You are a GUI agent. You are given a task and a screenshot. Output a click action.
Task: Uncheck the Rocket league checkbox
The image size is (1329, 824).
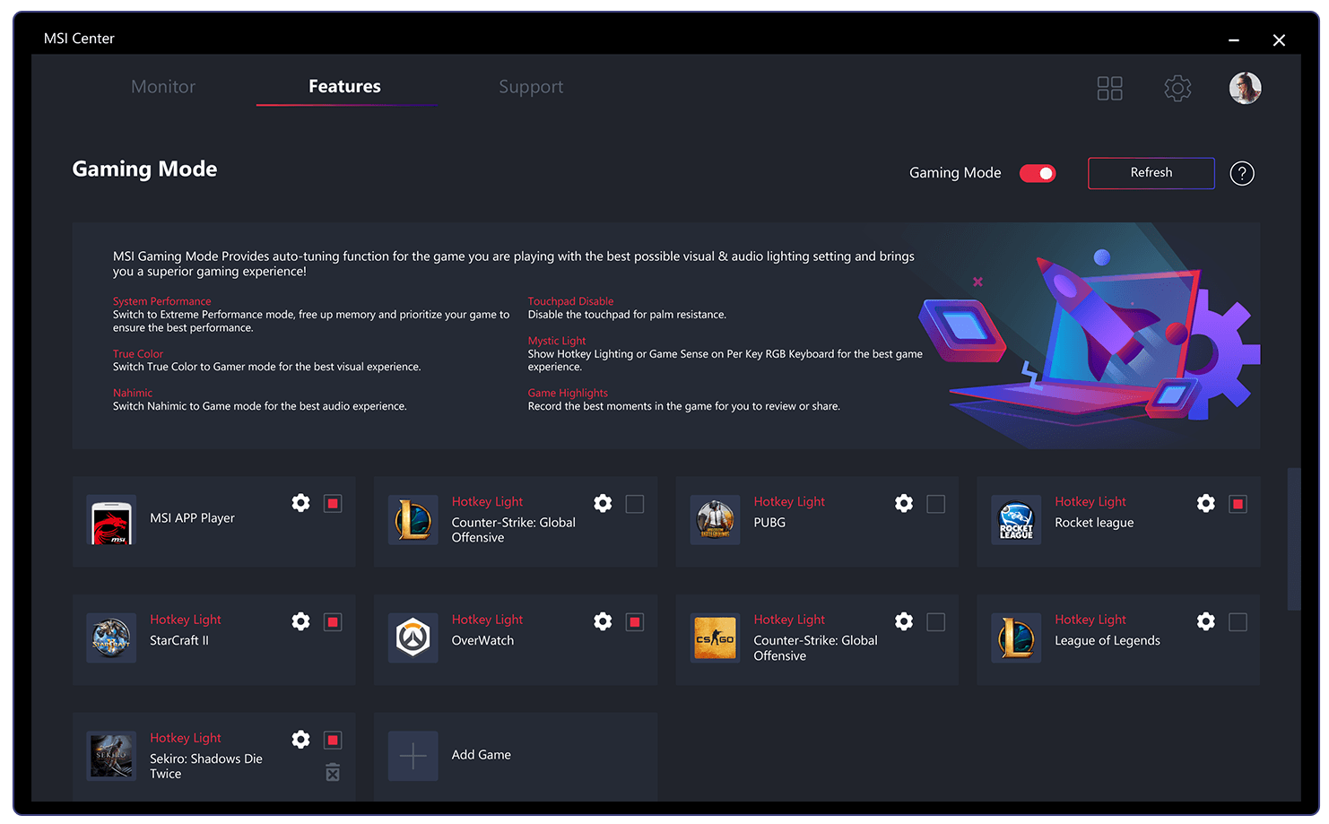pos(1238,504)
